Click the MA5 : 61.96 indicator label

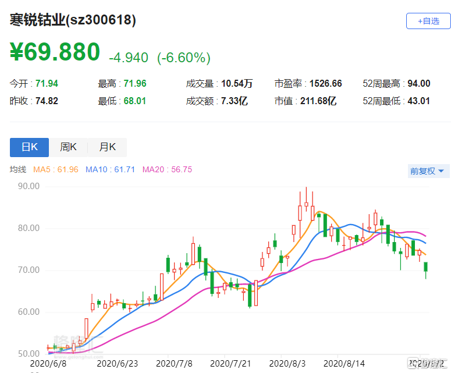click(x=56, y=169)
